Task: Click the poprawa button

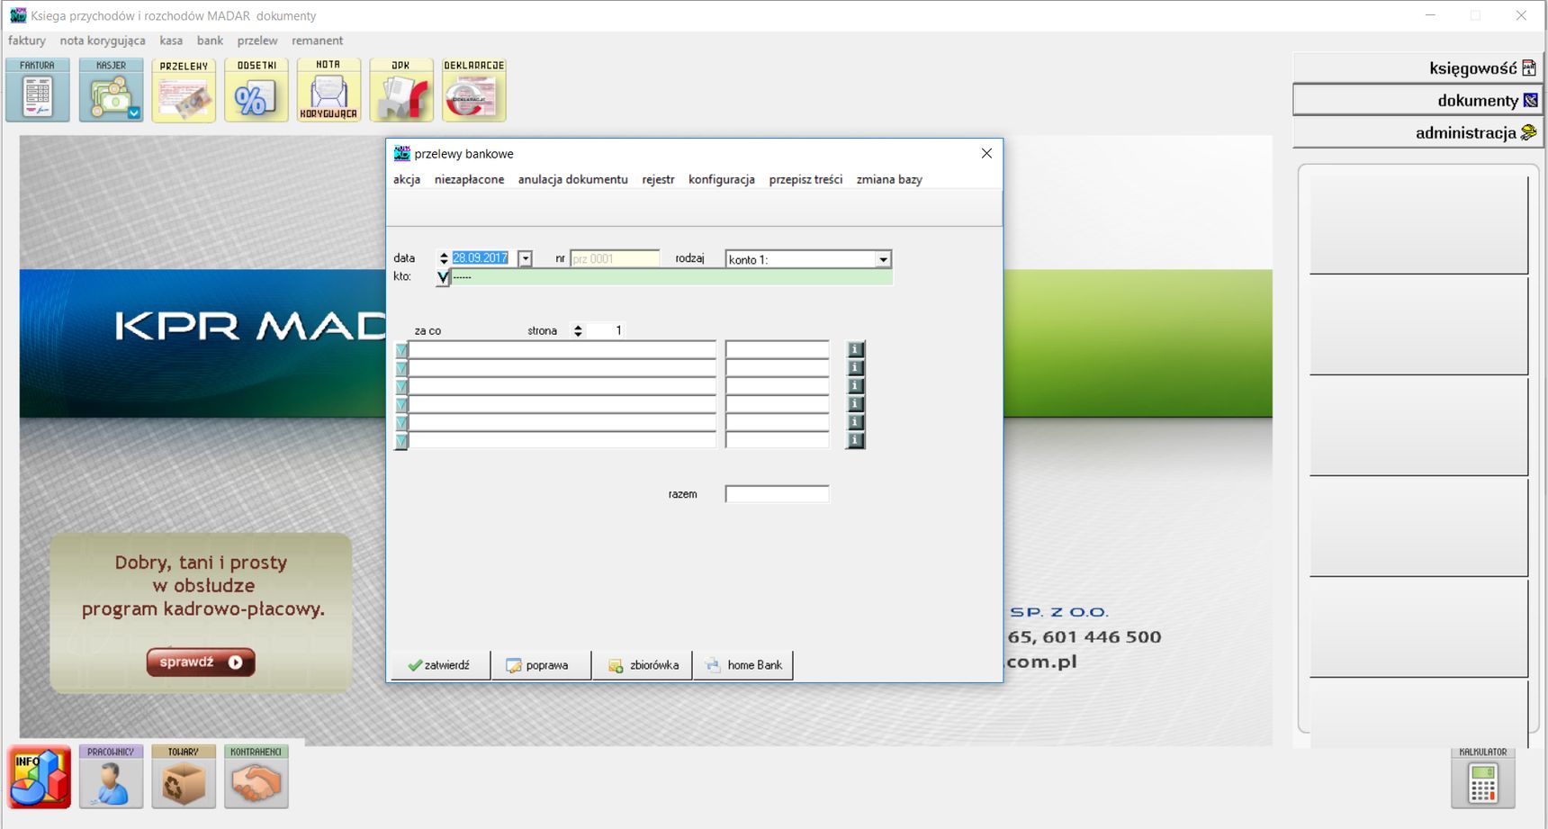Action: tap(541, 665)
